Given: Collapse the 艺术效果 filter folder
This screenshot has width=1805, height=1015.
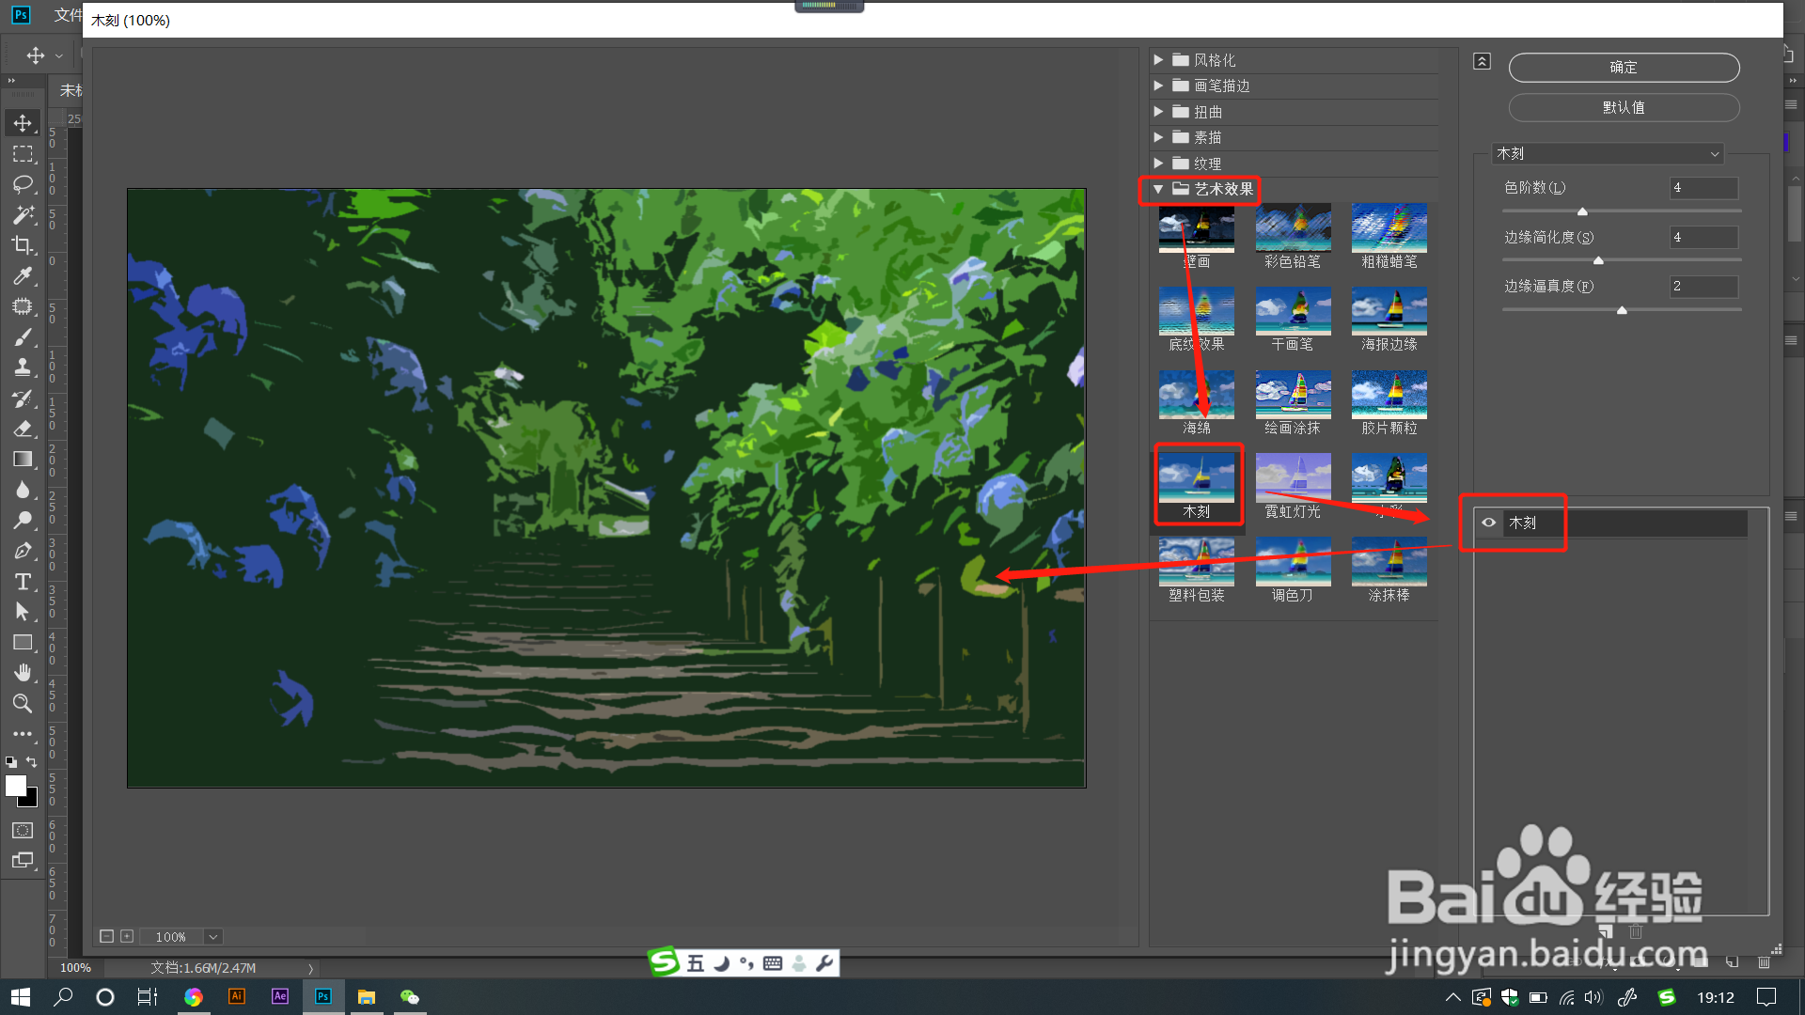Looking at the screenshot, I should point(1158,189).
